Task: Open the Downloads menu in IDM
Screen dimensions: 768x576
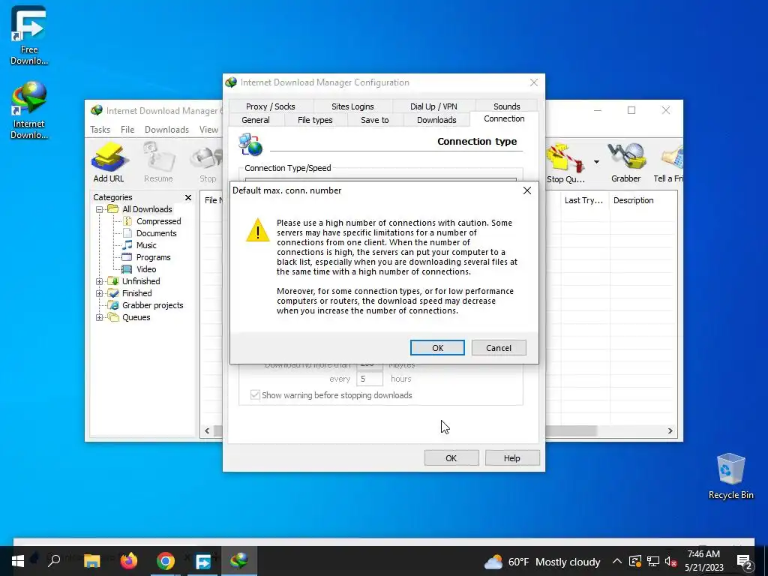Action: (x=166, y=129)
